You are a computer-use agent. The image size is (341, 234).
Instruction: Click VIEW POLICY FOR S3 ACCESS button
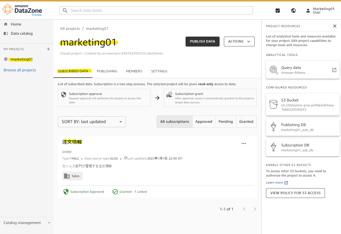(x=295, y=193)
